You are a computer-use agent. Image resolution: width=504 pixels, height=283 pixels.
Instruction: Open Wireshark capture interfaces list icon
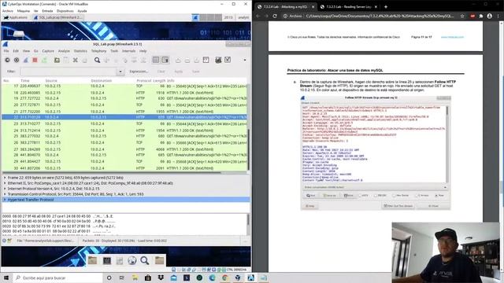[7, 60]
